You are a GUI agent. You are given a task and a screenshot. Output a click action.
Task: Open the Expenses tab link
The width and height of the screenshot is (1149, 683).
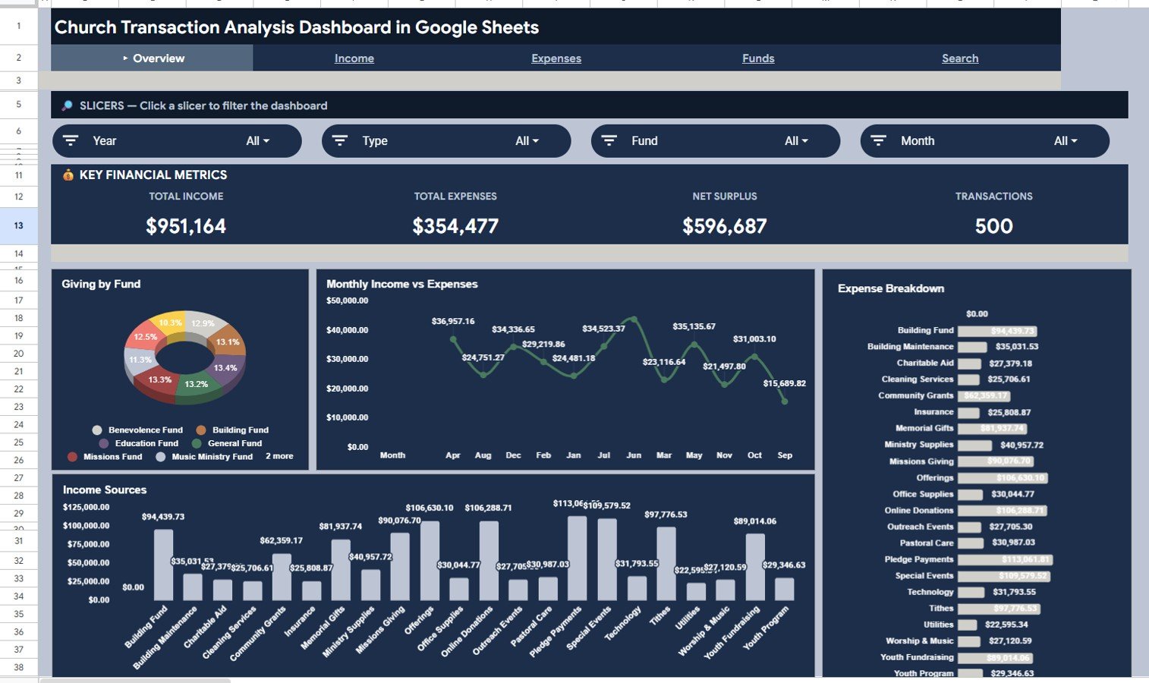pyautogui.click(x=556, y=58)
